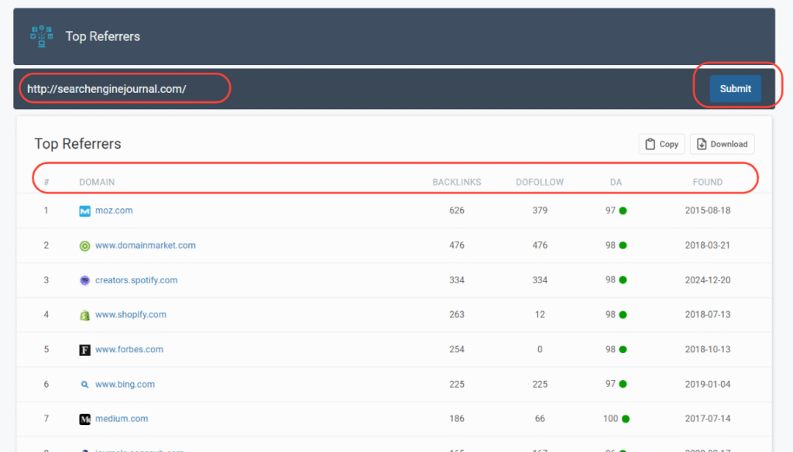Open the creators.spotify.com link
Screen dimensions: 793x452
136,280
